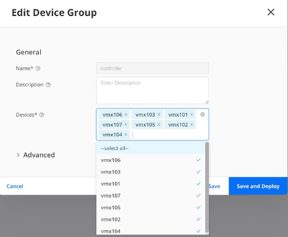Open help icon next to Description
The width and height of the screenshot is (288, 237).
[48, 85]
